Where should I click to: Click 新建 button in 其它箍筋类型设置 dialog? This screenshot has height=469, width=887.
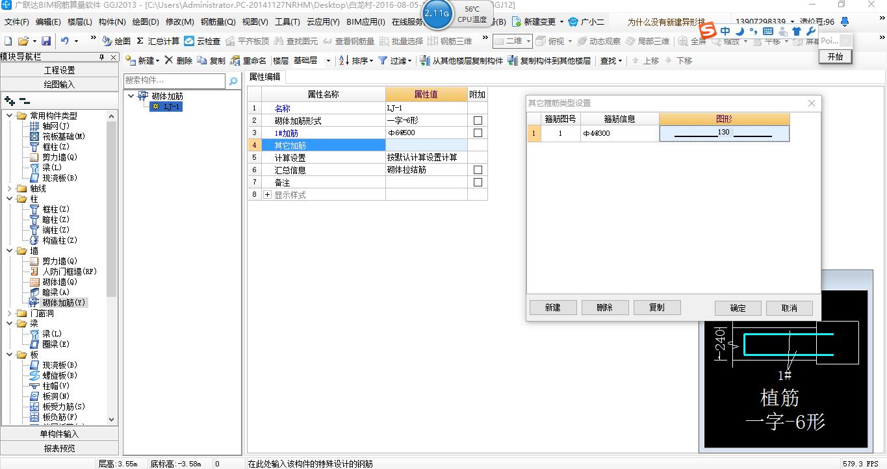pyautogui.click(x=552, y=307)
